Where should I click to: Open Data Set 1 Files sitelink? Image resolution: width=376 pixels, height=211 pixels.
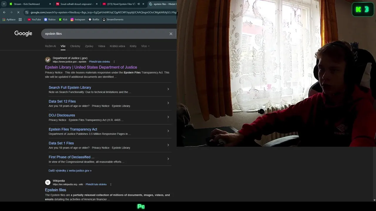(61, 143)
